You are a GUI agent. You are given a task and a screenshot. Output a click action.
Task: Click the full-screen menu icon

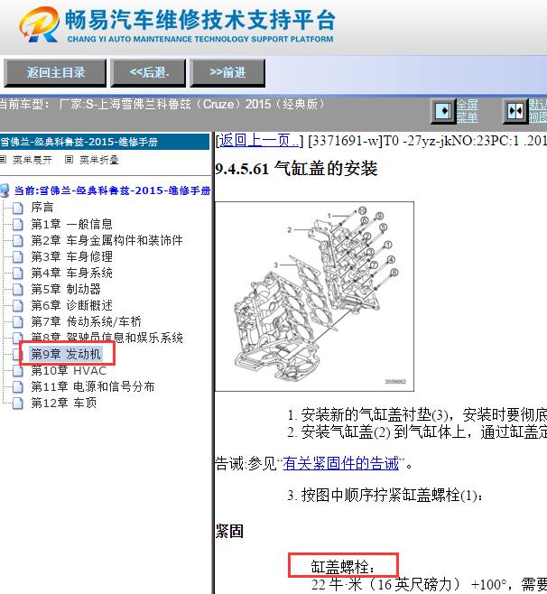[x=443, y=111]
